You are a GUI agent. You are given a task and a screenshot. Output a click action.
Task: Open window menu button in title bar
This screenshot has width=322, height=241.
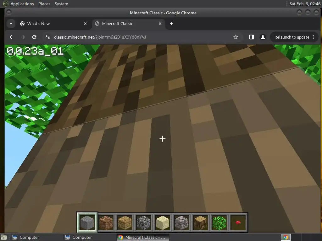click(8, 12)
